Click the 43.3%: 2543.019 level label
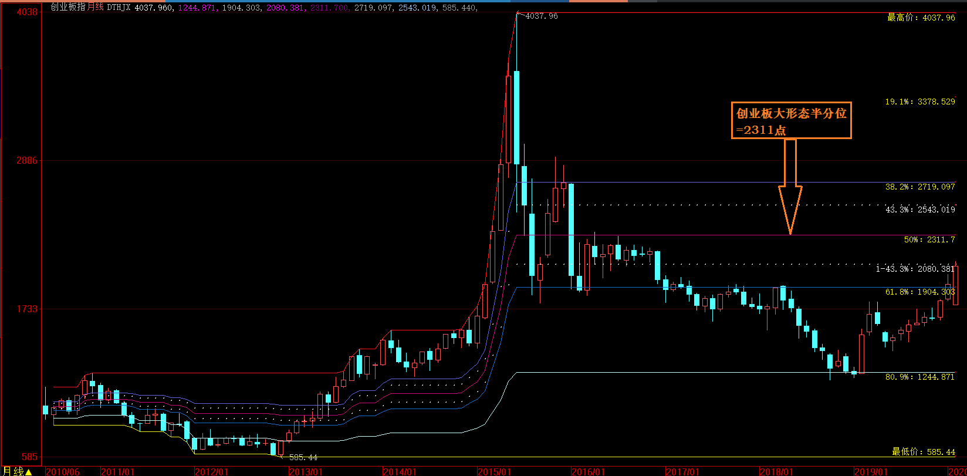This screenshot has height=476, width=967. tap(920, 210)
